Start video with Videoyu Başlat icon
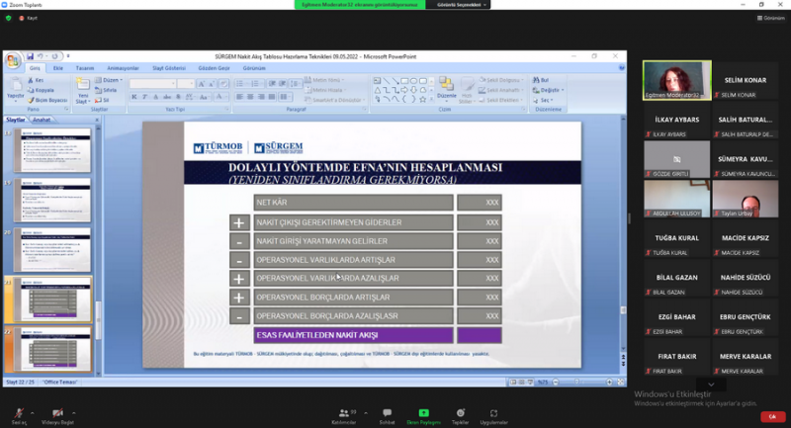 [x=58, y=412]
